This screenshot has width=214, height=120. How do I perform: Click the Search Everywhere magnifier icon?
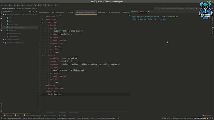(212, 8)
